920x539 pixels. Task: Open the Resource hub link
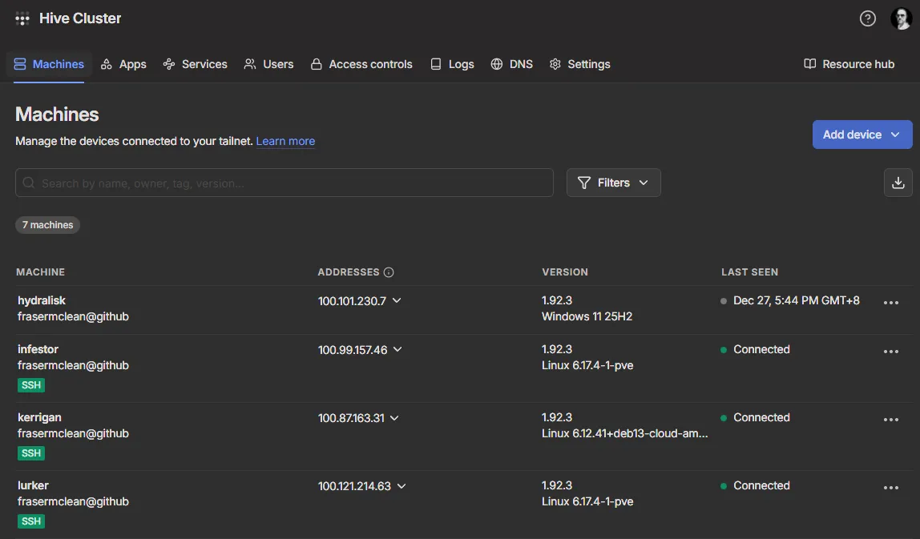coord(849,64)
